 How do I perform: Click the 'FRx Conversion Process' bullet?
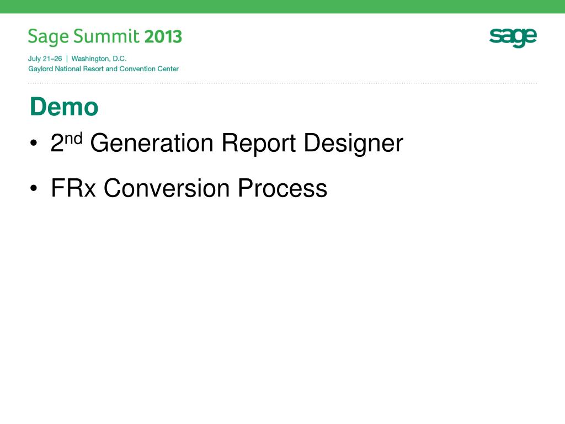(189, 188)
